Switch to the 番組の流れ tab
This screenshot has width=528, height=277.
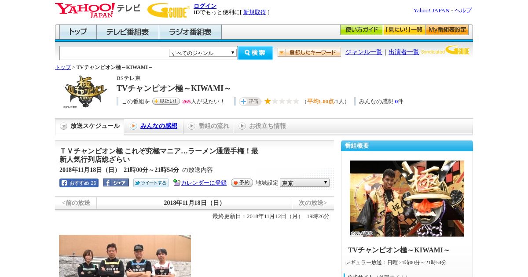pyautogui.click(x=209, y=126)
